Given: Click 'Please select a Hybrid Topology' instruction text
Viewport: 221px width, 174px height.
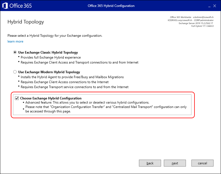Looking at the screenshot, I should pyautogui.click(x=55, y=36).
